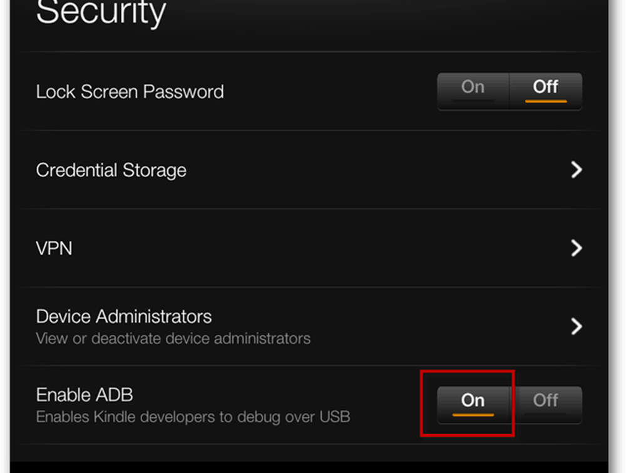626x473 pixels.
Task: Open Credential Storage using its right chevron
Action: tap(577, 170)
